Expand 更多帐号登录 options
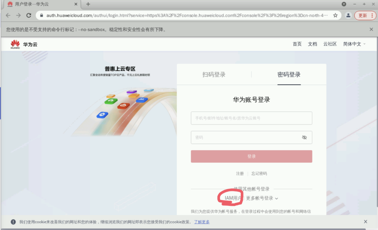Viewport: 378px width, 230px height. click(262, 198)
